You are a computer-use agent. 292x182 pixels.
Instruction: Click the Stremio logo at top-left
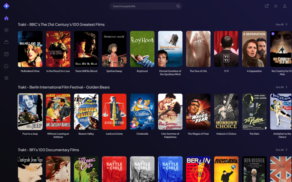[x=6, y=6]
